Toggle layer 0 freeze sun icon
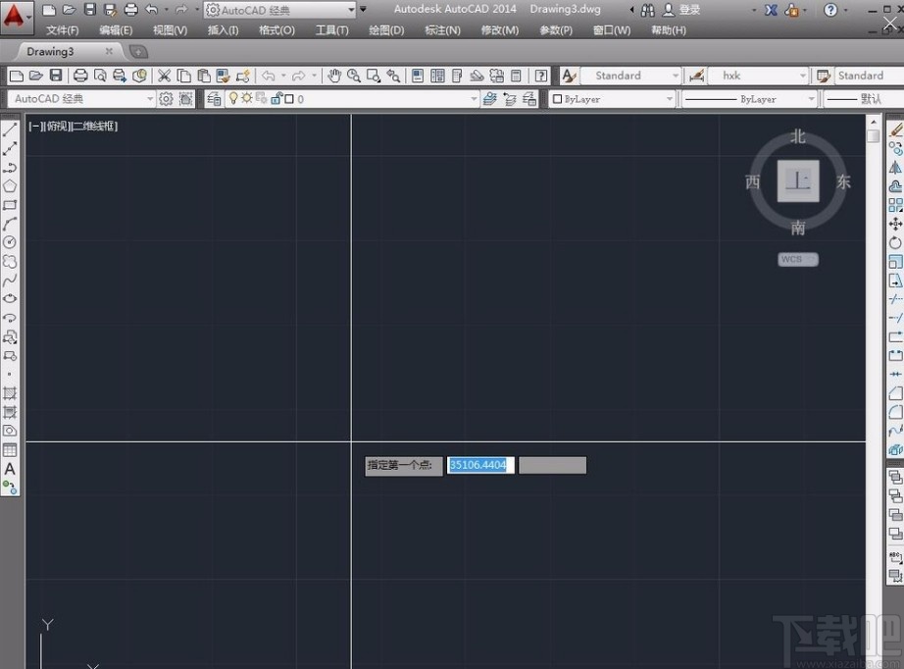The height and width of the screenshot is (669, 904). tap(247, 99)
